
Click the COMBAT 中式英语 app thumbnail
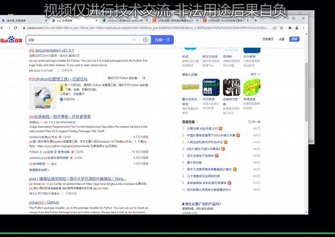click(x=211, y=87)
